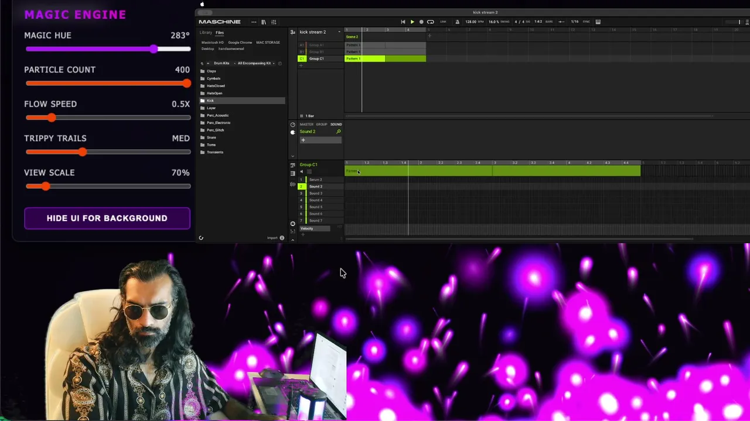Select the Scene 2 label

[352, 37]
